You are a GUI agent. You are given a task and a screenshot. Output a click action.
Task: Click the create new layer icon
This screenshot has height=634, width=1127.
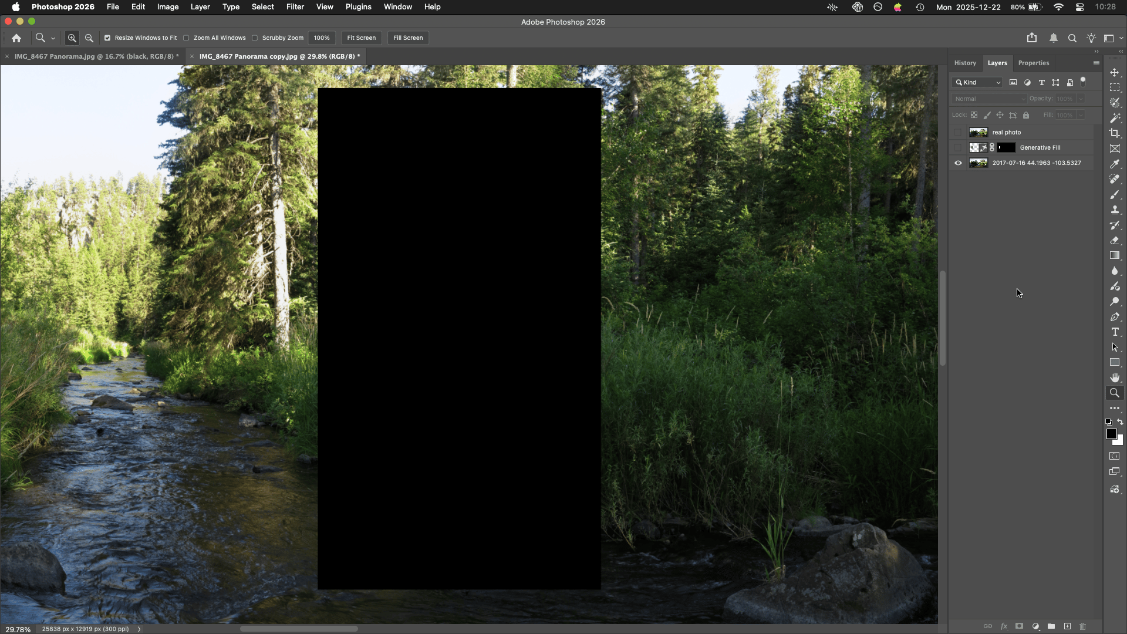pyautogui.click(x=1067, y=626)
